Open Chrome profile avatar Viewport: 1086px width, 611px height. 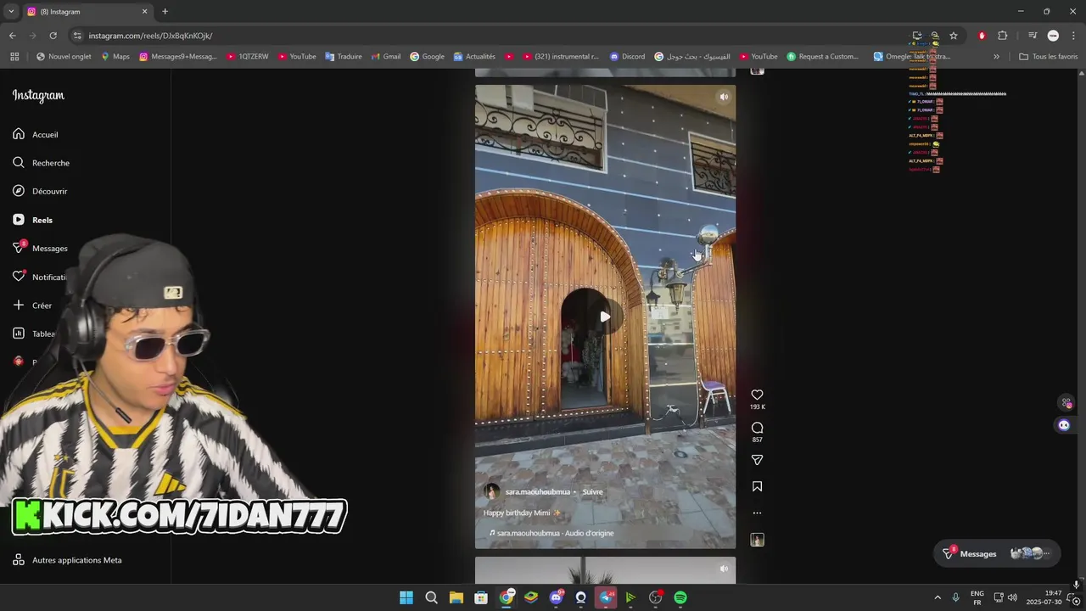[x=1053, y=36]
